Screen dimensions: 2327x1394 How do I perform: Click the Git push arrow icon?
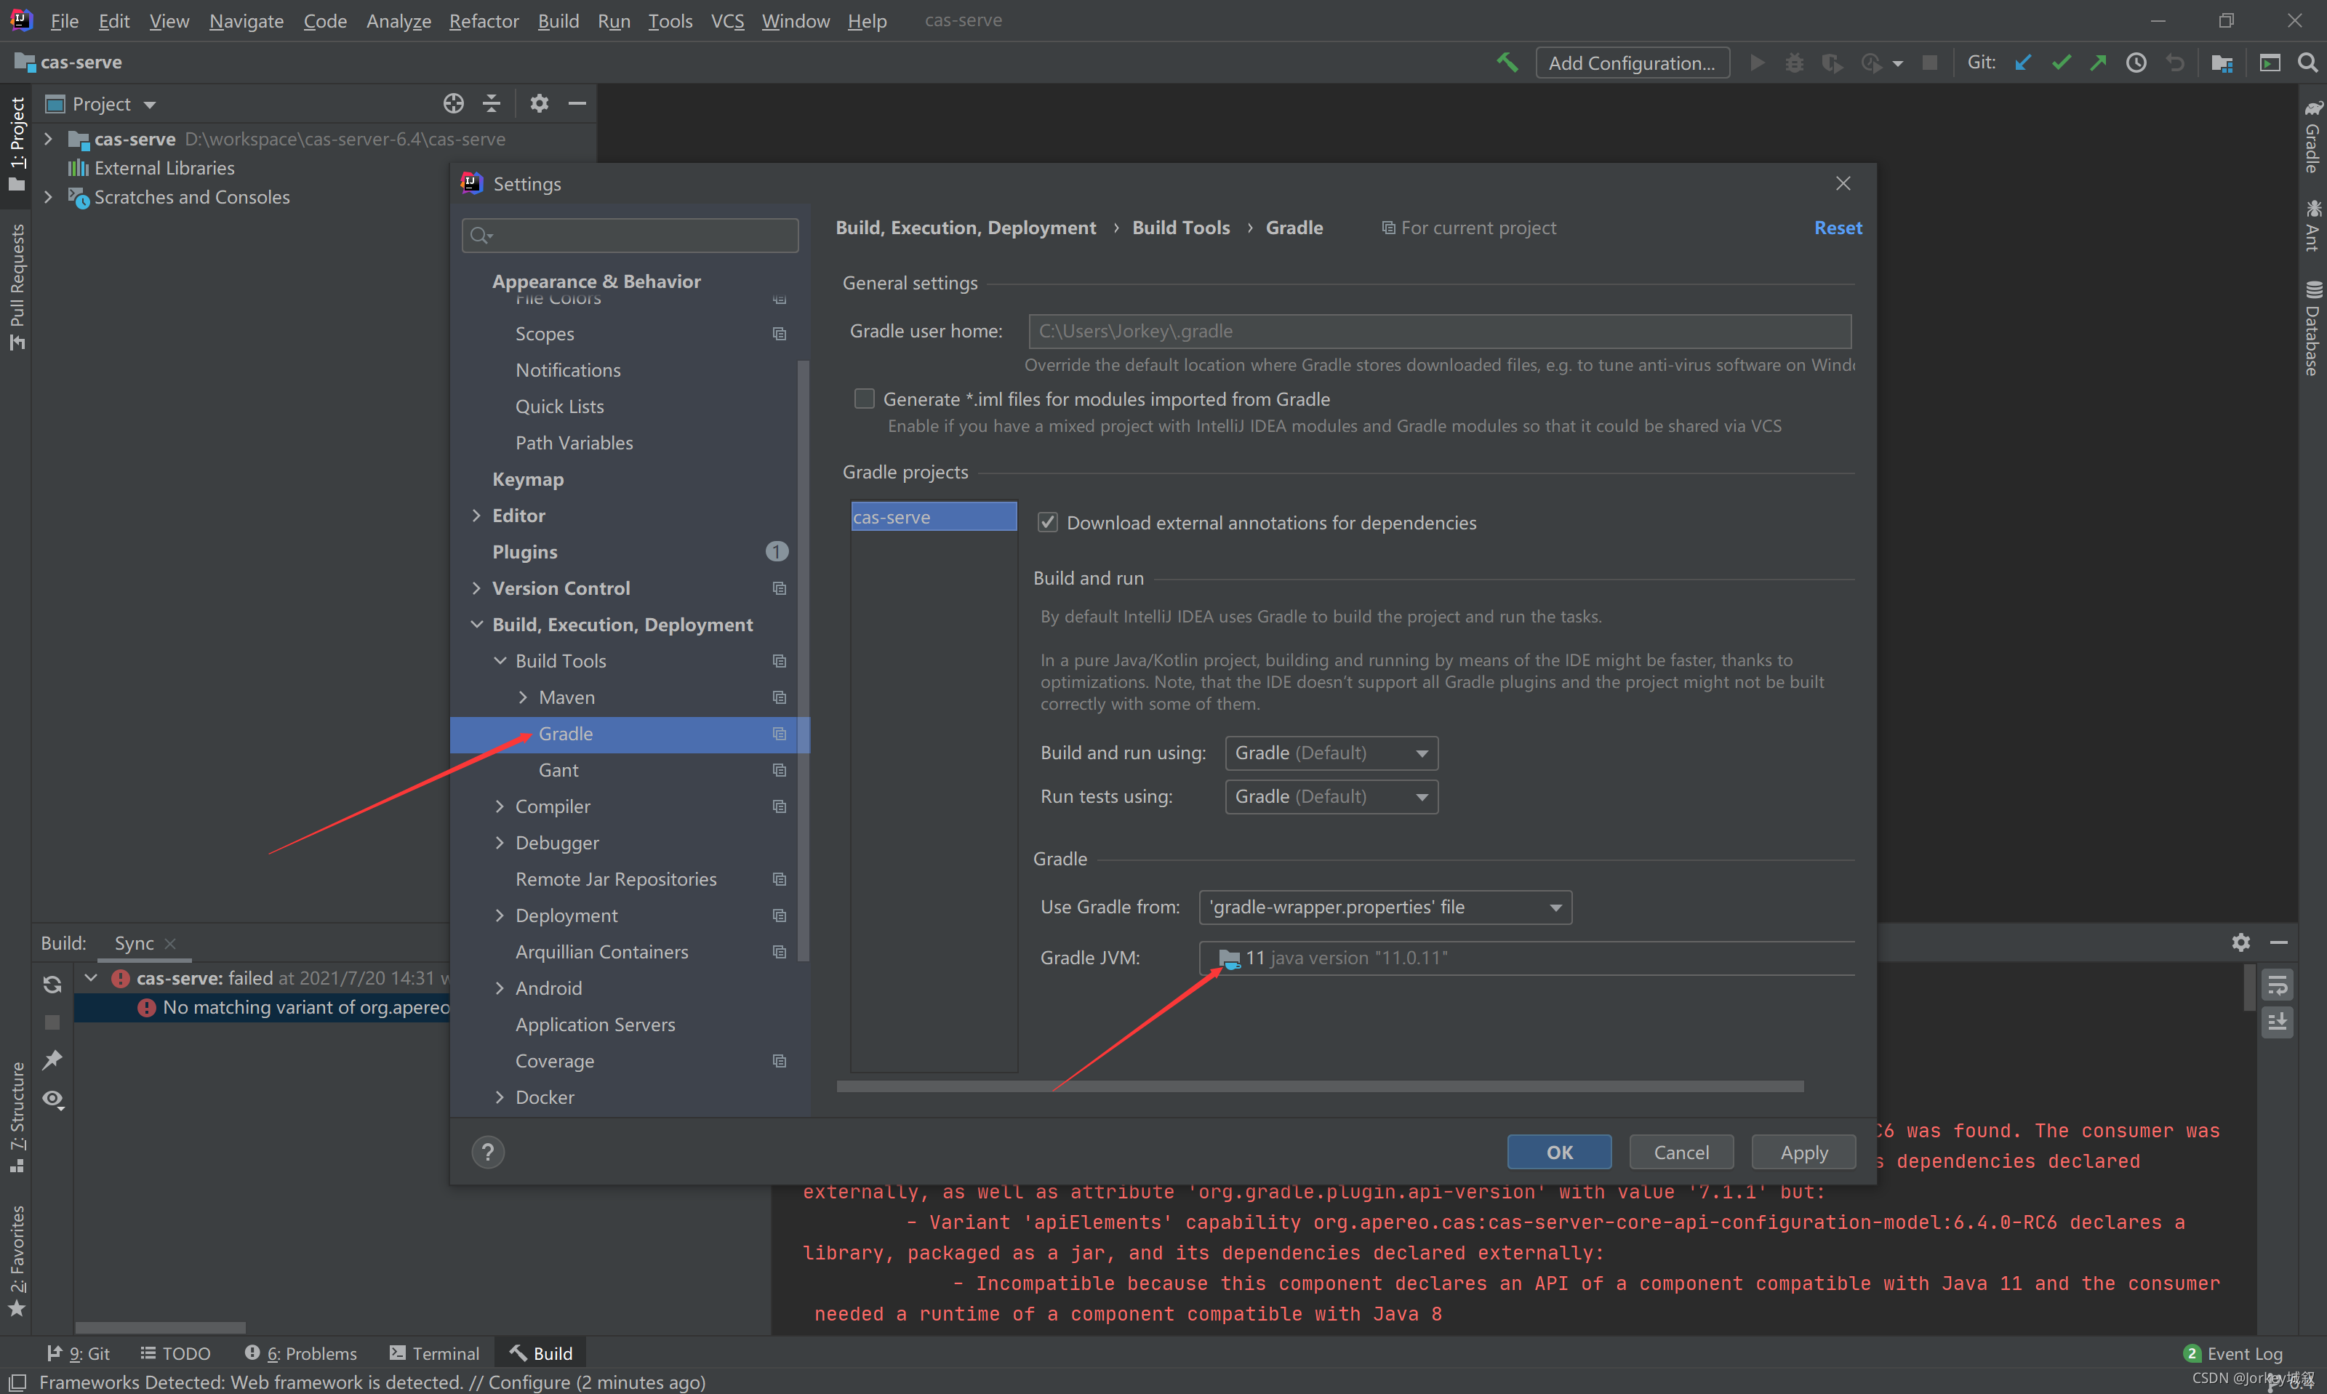point(2098,62)
